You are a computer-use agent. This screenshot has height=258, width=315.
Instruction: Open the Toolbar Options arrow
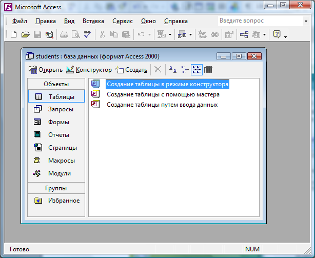(x=285, y=36)
